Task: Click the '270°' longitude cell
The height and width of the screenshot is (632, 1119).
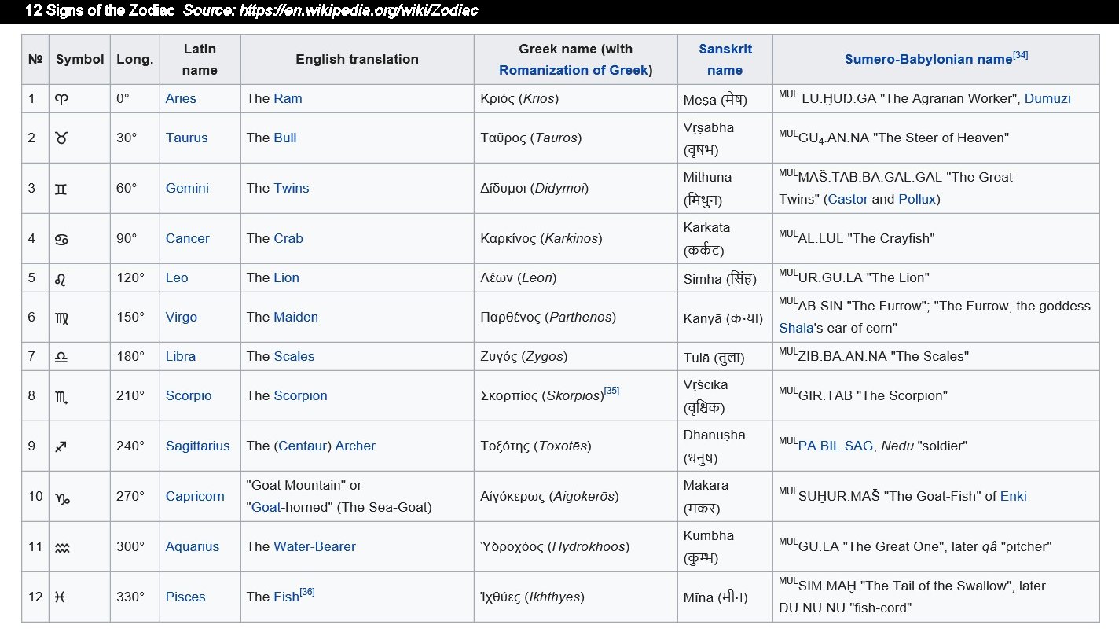Action: [134, 496]
